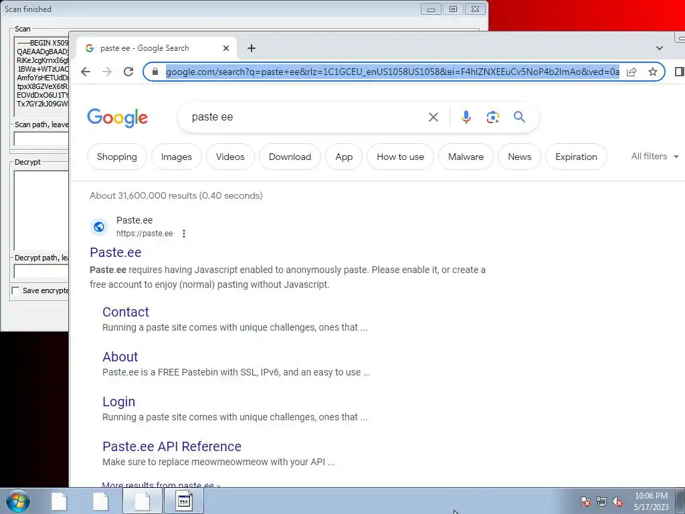
Task: Click the Decrypt path input field
Action: coord(41,272)
